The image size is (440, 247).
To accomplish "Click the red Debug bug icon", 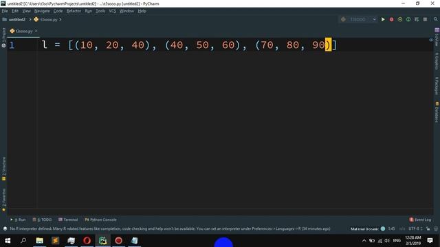I will pyautogui.click(x=391, y=19).
